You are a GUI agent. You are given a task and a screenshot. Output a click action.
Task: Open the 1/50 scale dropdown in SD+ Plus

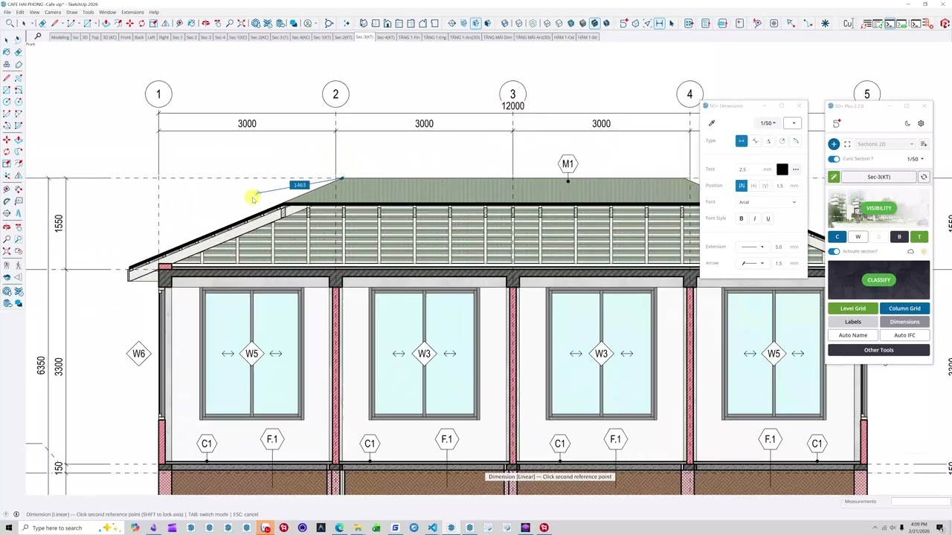click(915, 159)
